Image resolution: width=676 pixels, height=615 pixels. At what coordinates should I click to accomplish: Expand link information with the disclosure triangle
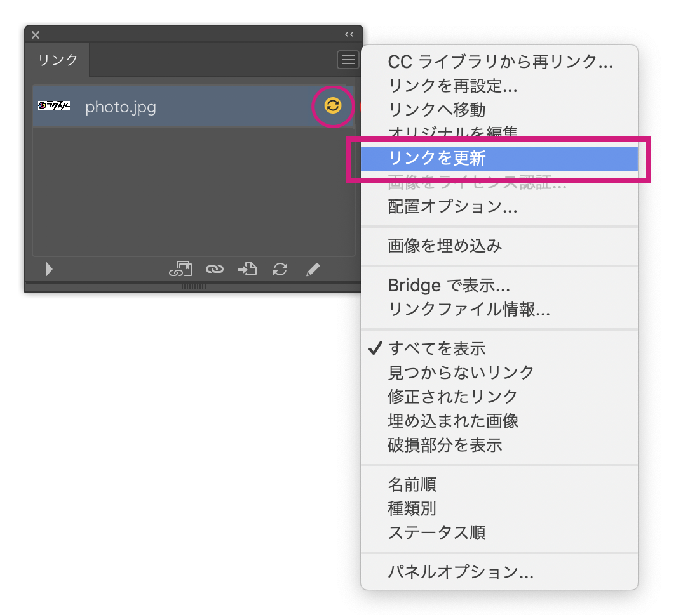pos(49,268)
